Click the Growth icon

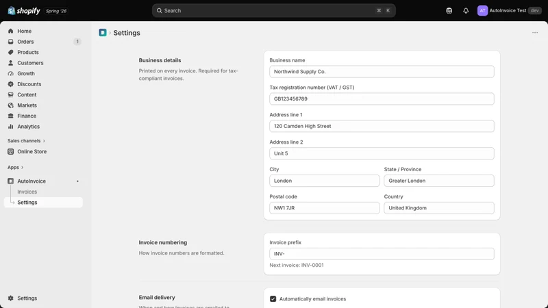10,73
